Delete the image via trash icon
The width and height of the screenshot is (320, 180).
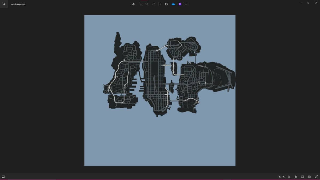(147, 4)
